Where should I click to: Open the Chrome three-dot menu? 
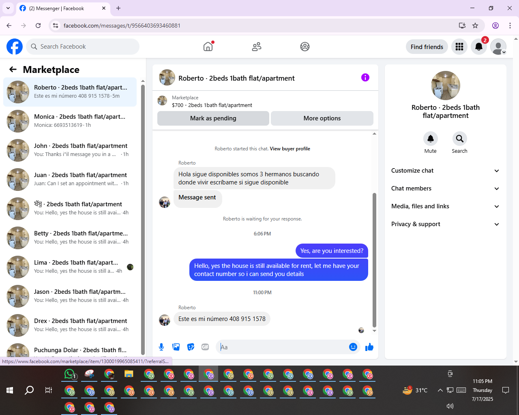pos(510,26)
